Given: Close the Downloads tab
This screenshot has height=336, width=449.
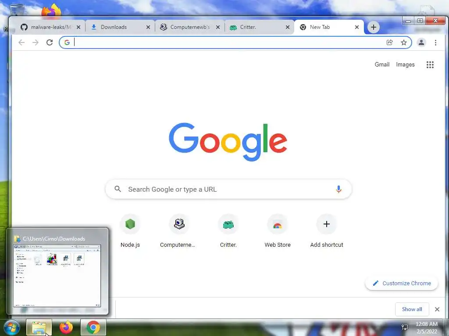Looking at the screenshot, I should point(148,27).
